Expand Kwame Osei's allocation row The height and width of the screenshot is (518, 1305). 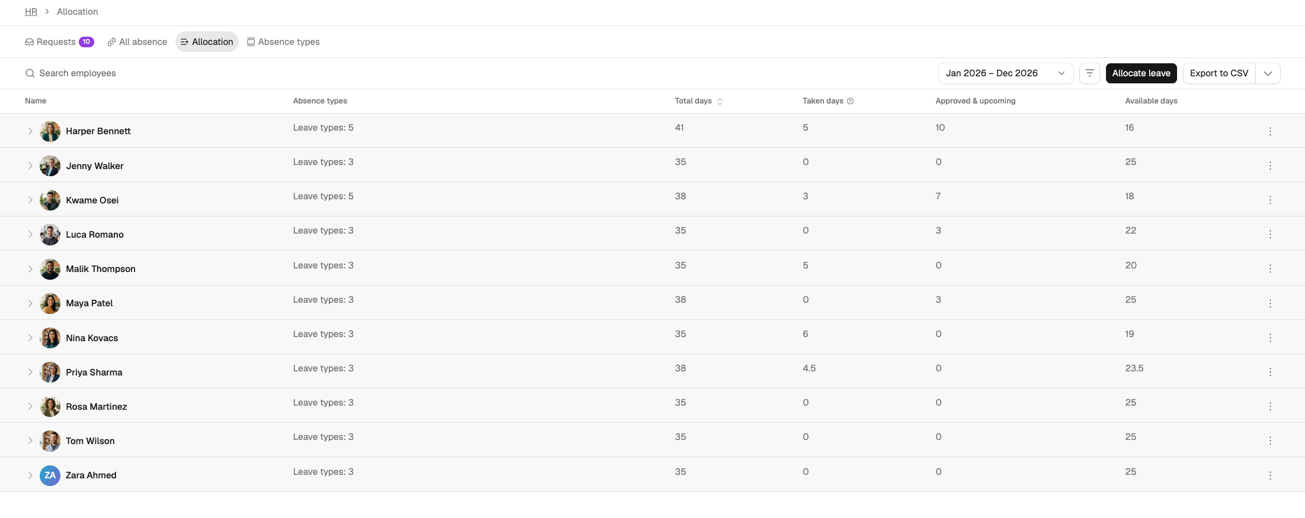click(30, 200)
